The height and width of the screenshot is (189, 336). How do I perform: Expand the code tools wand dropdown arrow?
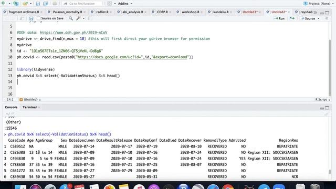click(83, 19)
